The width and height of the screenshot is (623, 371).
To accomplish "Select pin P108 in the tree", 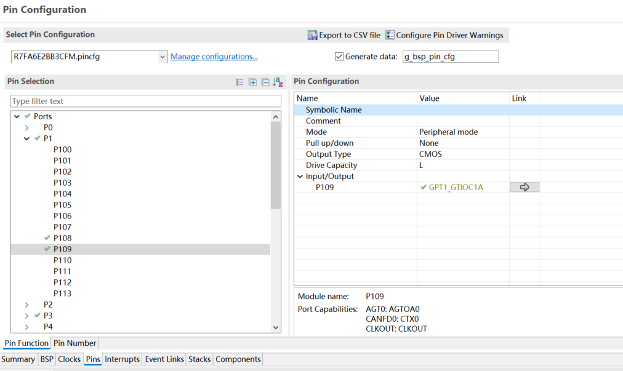I will 62,238.
